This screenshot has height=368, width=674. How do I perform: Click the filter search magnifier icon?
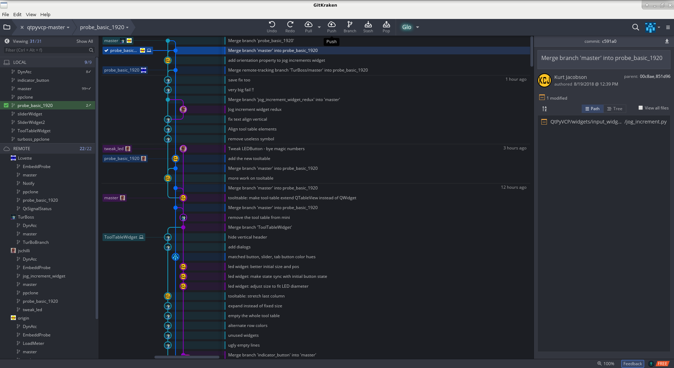pos(91,50)
